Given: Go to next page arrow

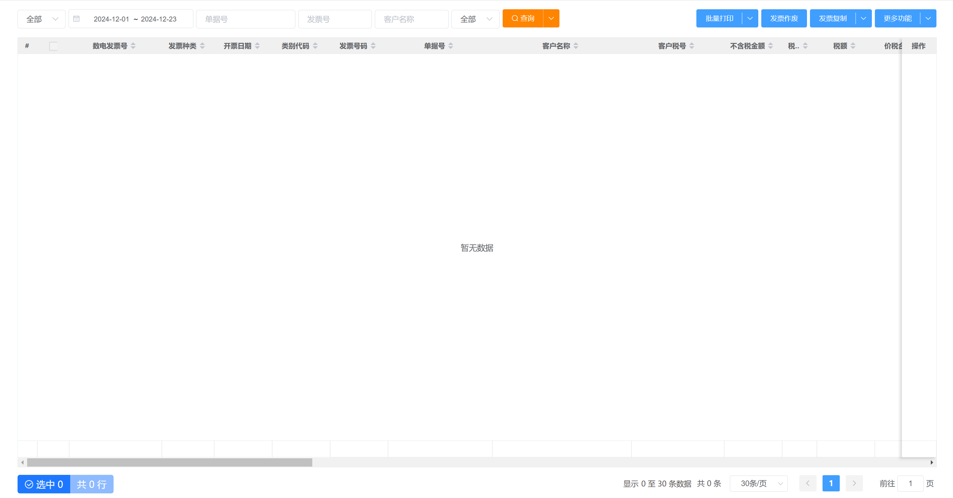Looking at the screenshot, I should click(x=854, y=483).
